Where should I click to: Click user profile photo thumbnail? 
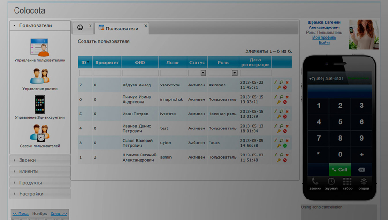(x=364, y=34)
